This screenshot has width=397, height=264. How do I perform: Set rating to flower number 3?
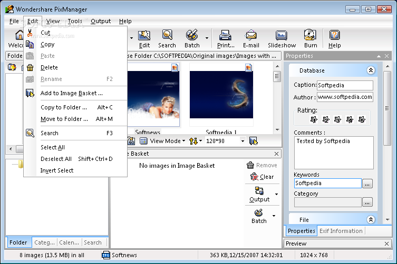pyautogui.click(x=338, y=119)
